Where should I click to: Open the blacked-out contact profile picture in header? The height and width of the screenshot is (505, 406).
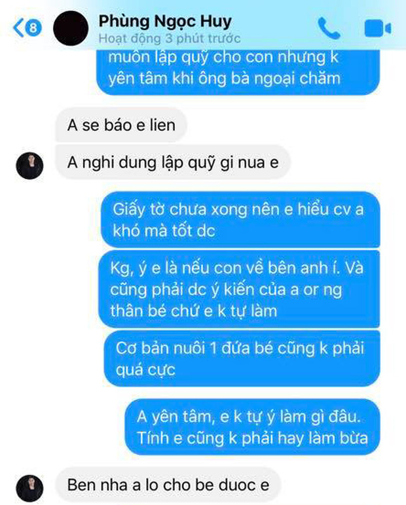[x=71, y=28]
